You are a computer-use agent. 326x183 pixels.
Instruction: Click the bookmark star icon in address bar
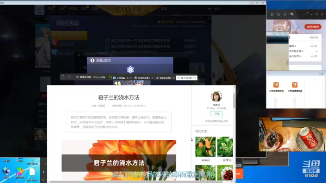click(77, 77)
